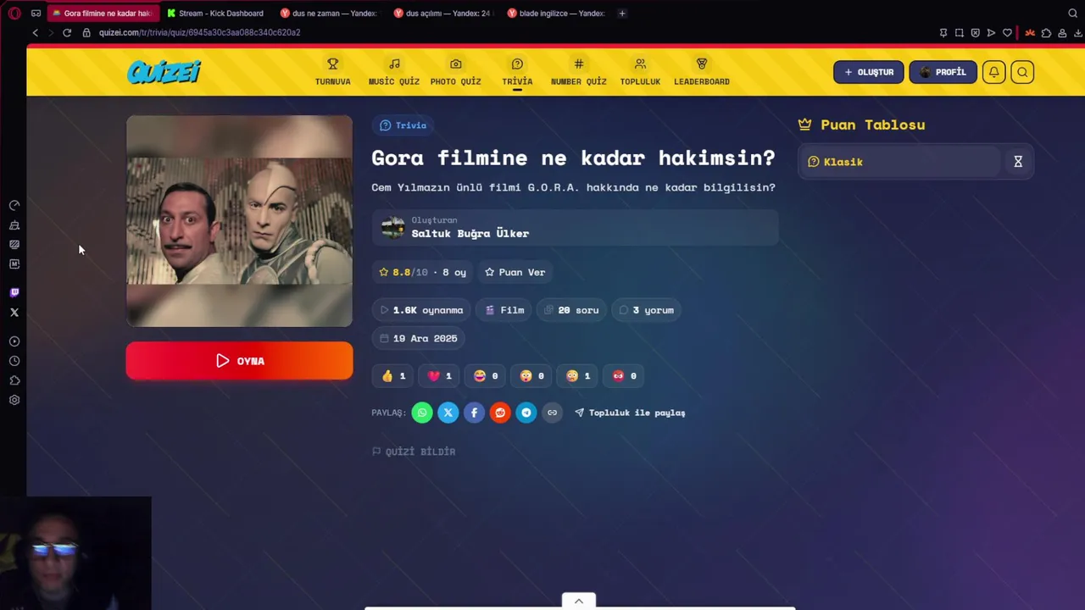Copy the quiz link icon
Screen dimensions: 1085x610
point(552,413)
